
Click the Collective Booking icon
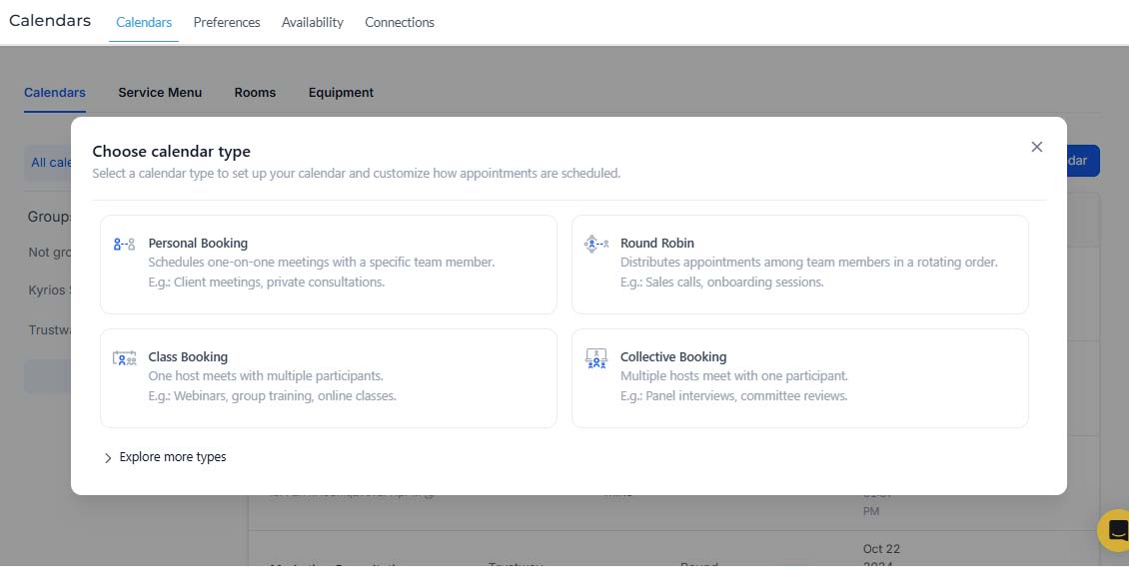596,358
